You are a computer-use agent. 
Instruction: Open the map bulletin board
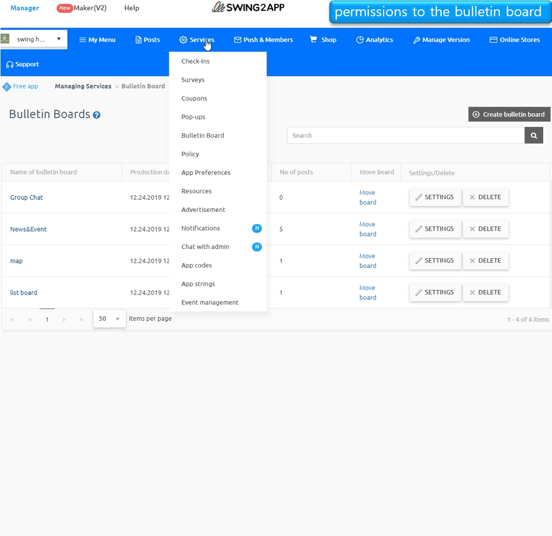pyautogui.click(x=16, y=261)
